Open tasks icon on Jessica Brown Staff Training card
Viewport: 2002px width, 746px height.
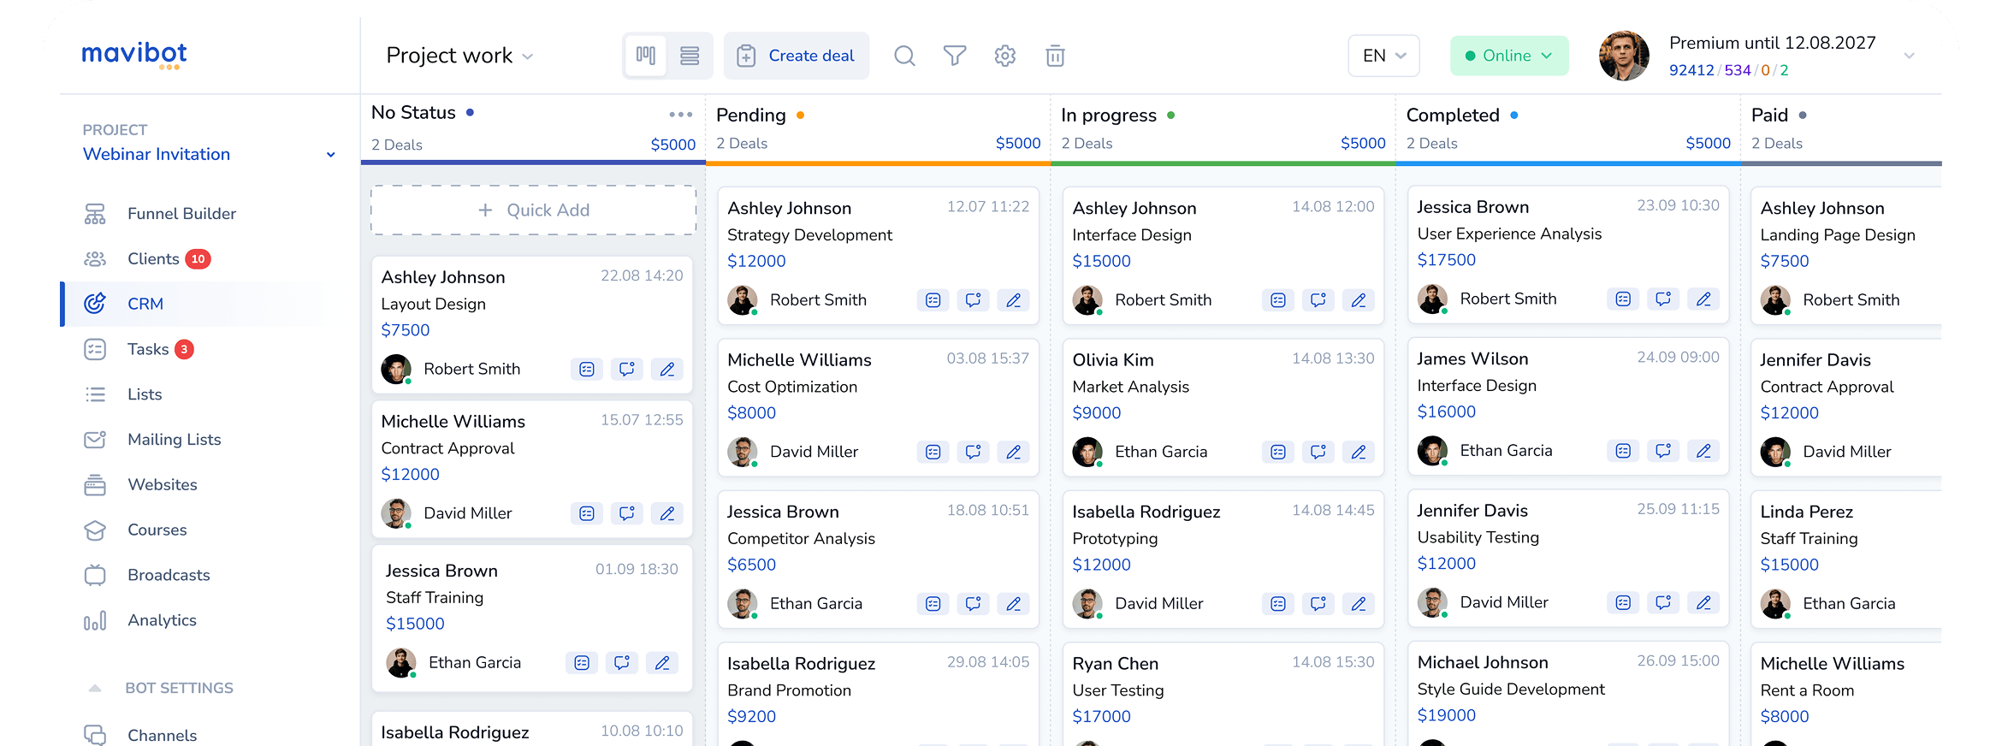(x=582, y=663)
